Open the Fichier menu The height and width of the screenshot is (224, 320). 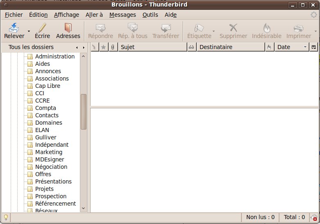14,15
